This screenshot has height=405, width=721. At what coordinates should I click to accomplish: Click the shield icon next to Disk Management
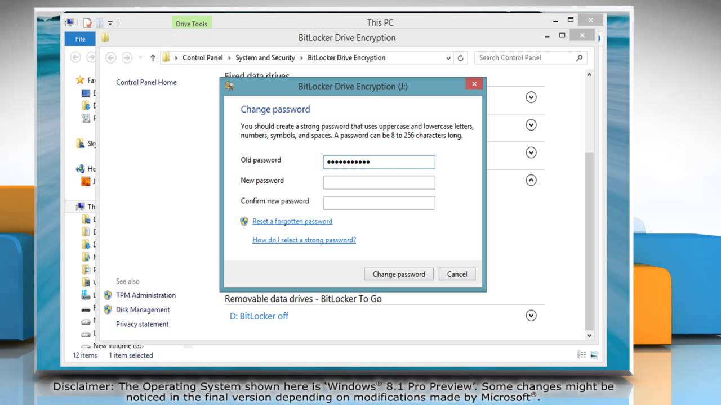click(x=108, y=309)
